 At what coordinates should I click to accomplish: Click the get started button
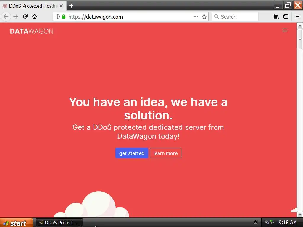tap(132, 153)
